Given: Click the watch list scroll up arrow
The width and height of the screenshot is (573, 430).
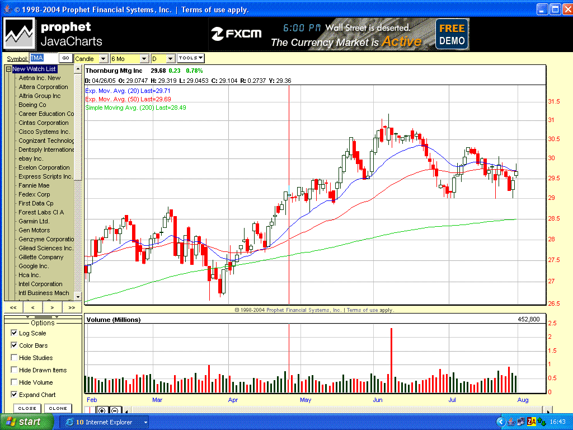Looking at the screenshot, I should (x=78, y=69).
